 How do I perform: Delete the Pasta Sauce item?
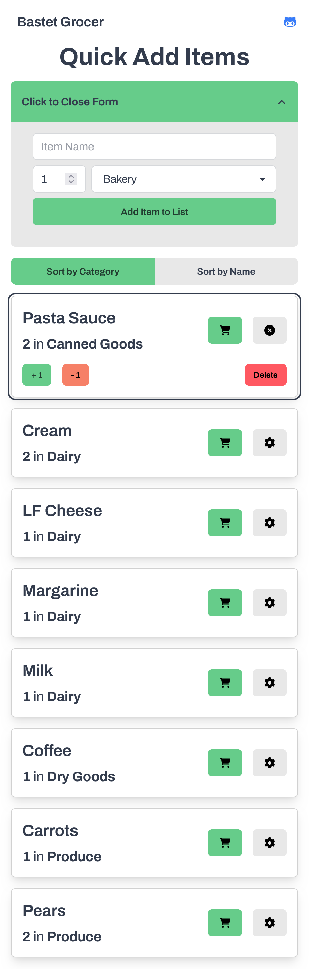265,375
